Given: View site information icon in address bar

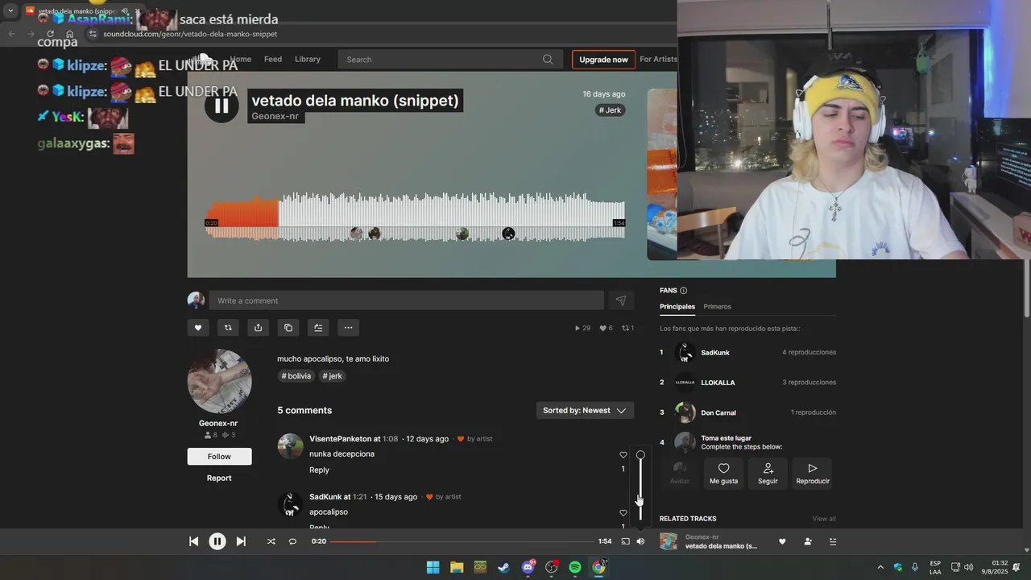Looking at the screenshot, I should [93, 34].
